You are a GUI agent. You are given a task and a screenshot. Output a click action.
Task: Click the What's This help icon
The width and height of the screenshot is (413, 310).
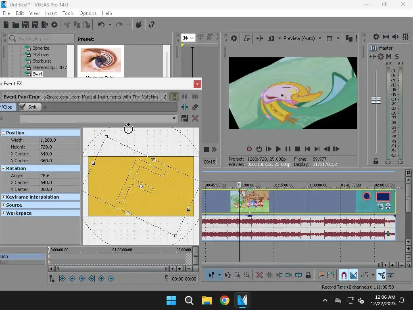(x=152, y=25)
